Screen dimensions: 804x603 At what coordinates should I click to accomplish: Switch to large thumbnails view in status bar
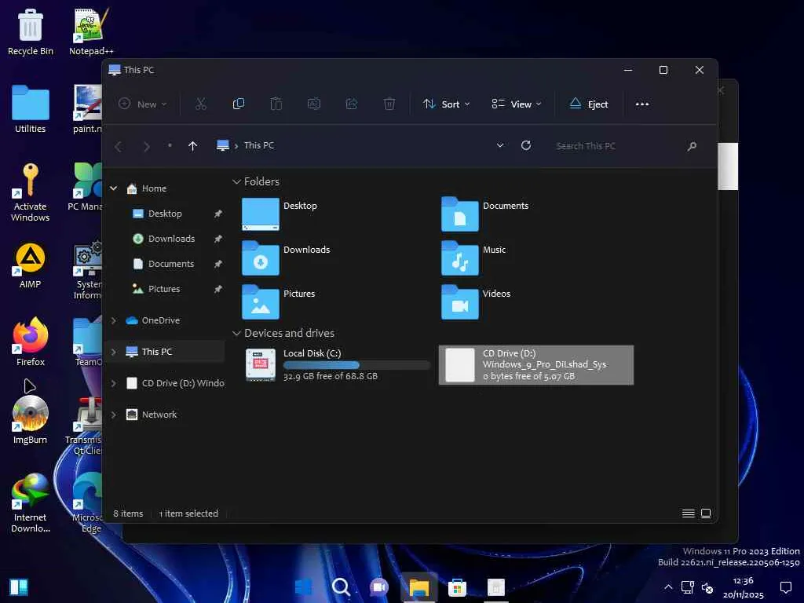pyautogui.click(x=706, y=513)
